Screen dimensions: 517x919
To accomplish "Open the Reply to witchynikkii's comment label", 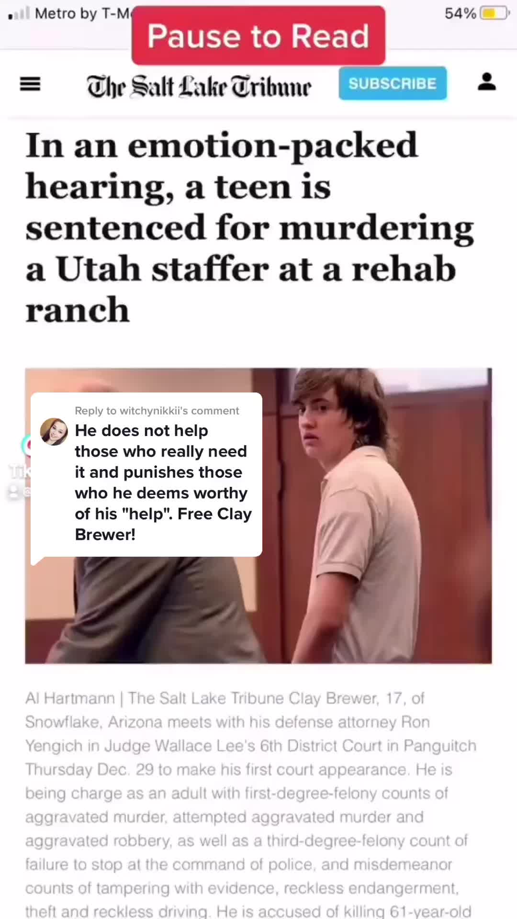I will tap(157, 411).
